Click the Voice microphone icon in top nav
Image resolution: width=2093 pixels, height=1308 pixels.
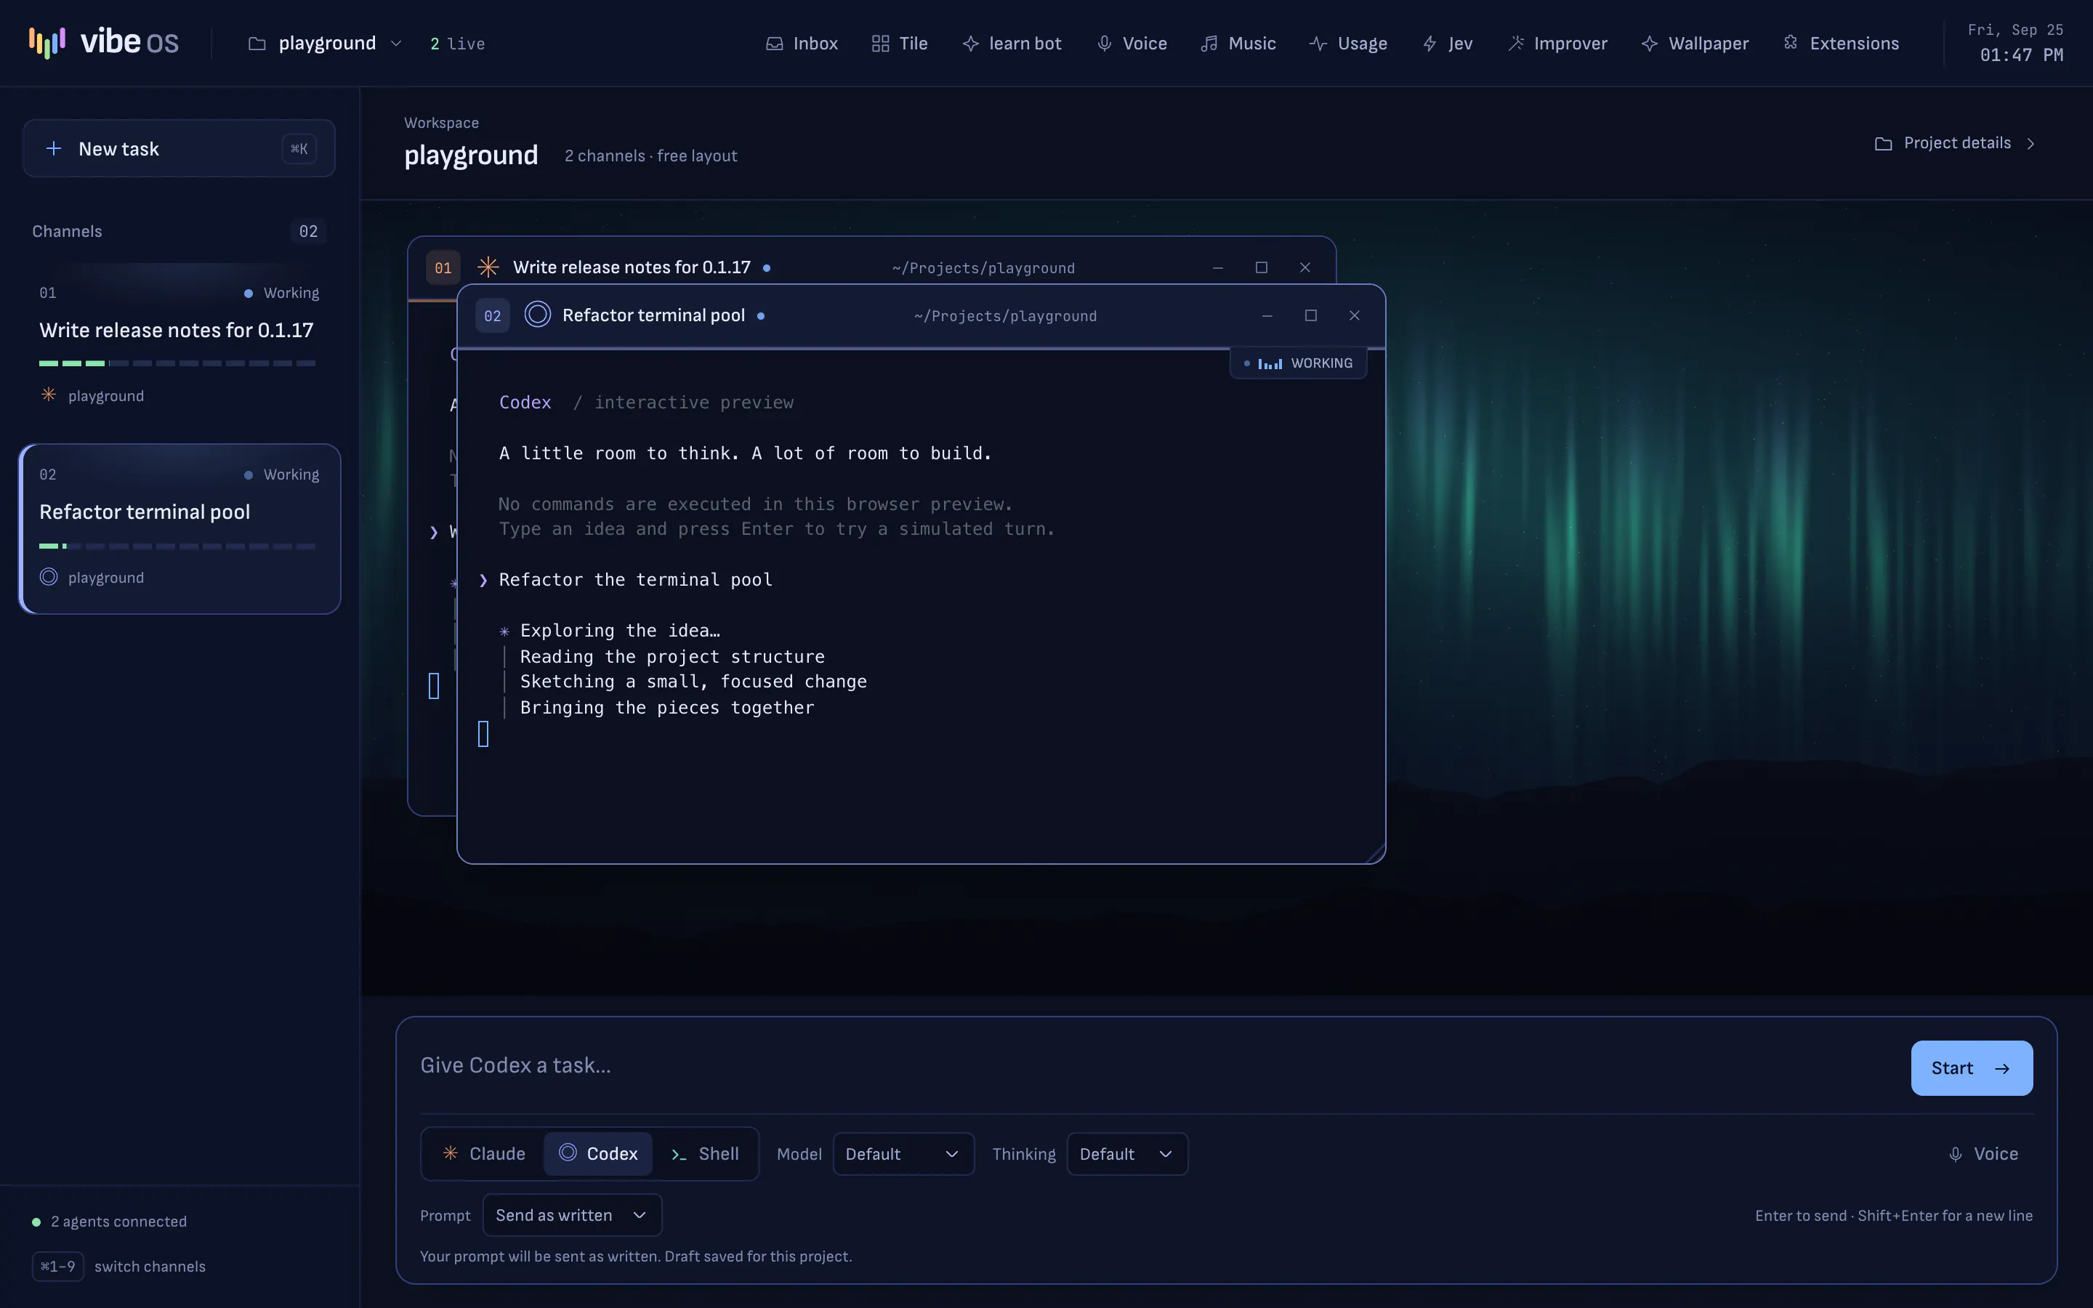(x=1105, y=44)
